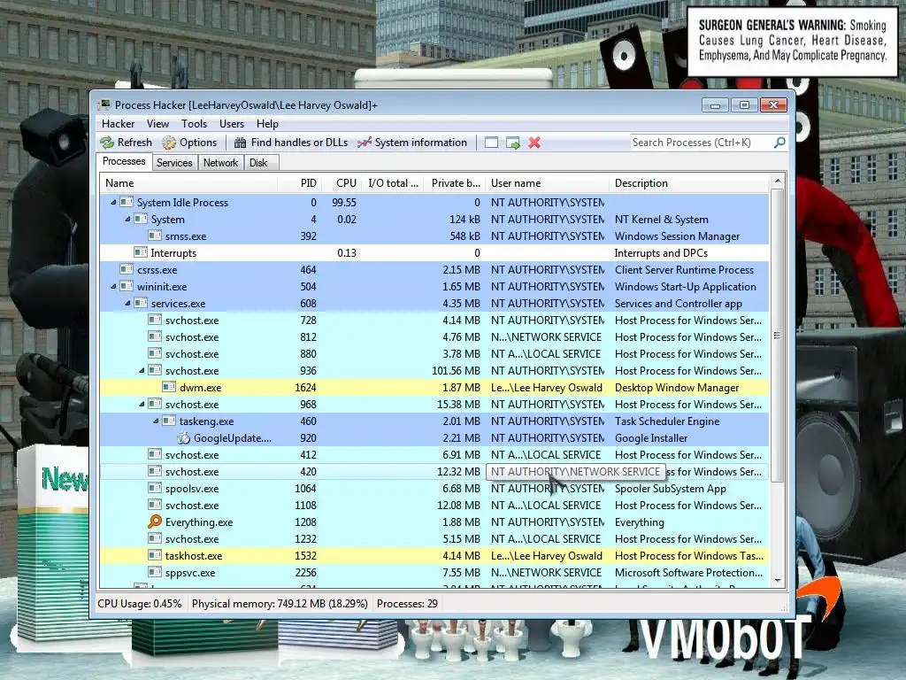This screenshot has width=906, height=680.
Task: Collapse the System process node
Action: point(127,220)
